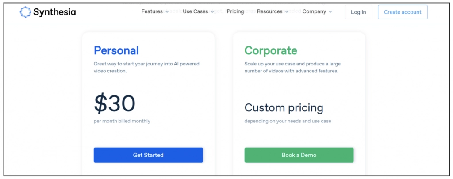Expand the Company dropdown chevron
453x179 pixels.
point(330,12)
